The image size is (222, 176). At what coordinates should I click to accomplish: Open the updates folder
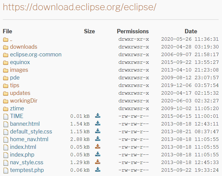click(20, 93)
